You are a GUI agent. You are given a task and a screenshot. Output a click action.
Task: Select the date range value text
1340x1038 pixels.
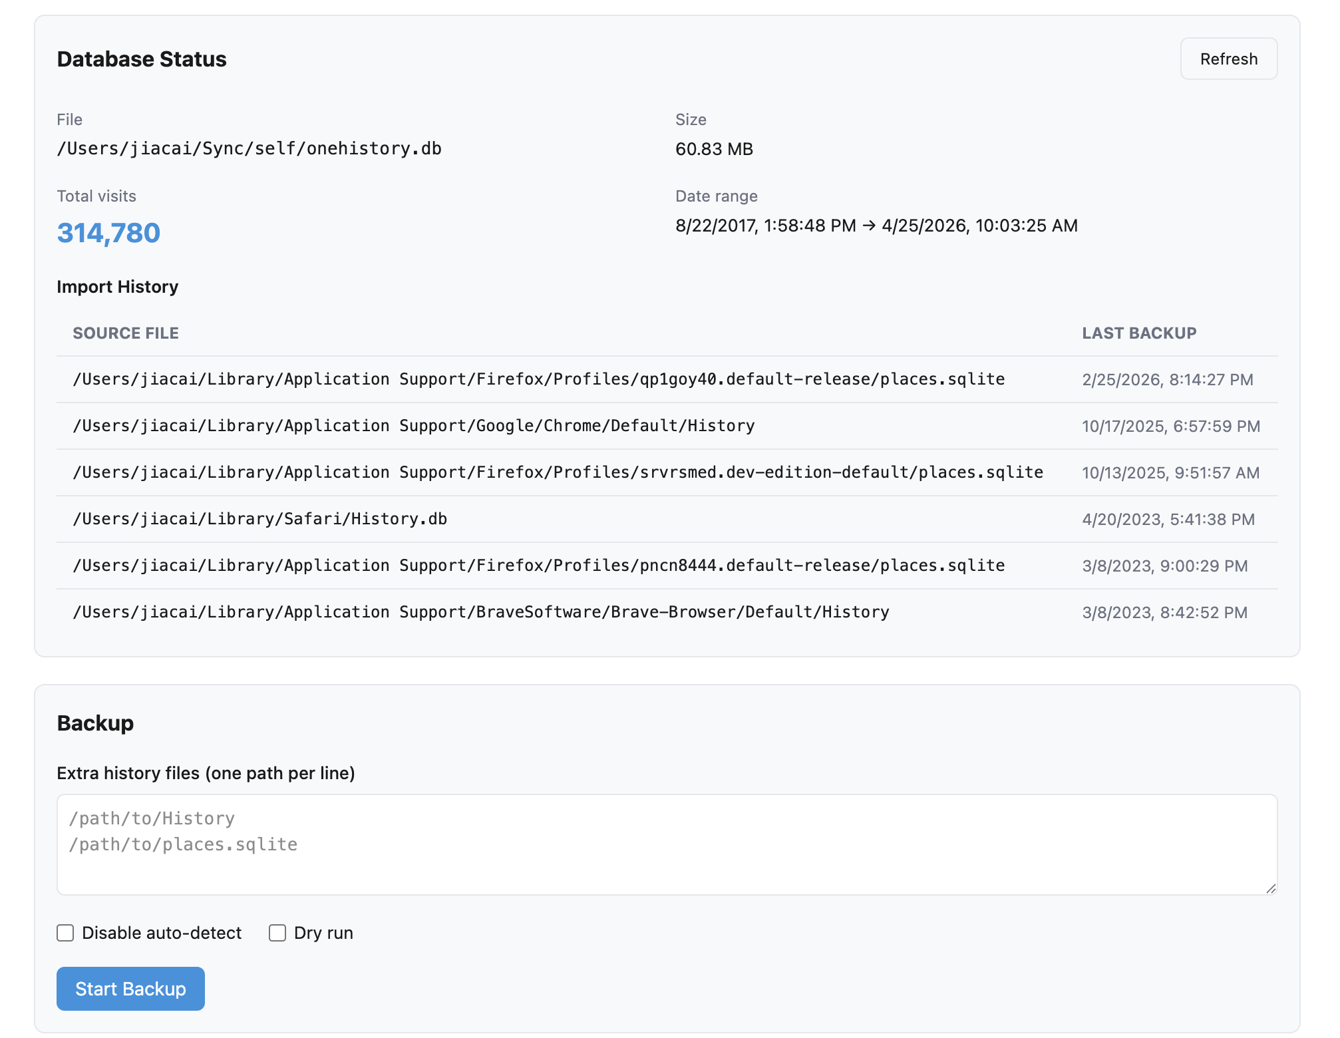tap(876, 226)
